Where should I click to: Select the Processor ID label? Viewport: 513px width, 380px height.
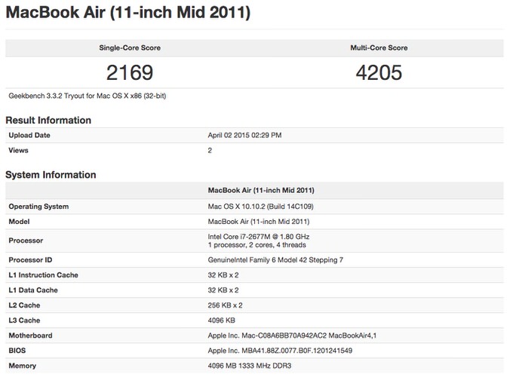click(30, 260)
